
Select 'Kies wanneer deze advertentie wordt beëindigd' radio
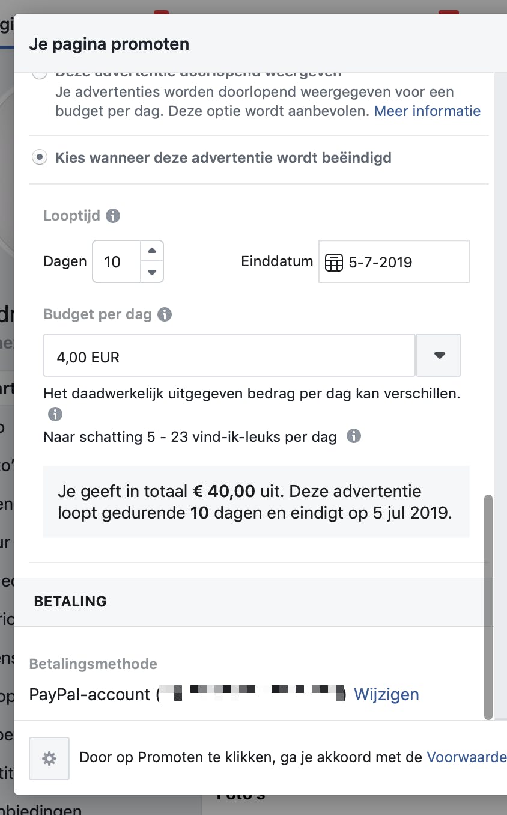point(40,158)
